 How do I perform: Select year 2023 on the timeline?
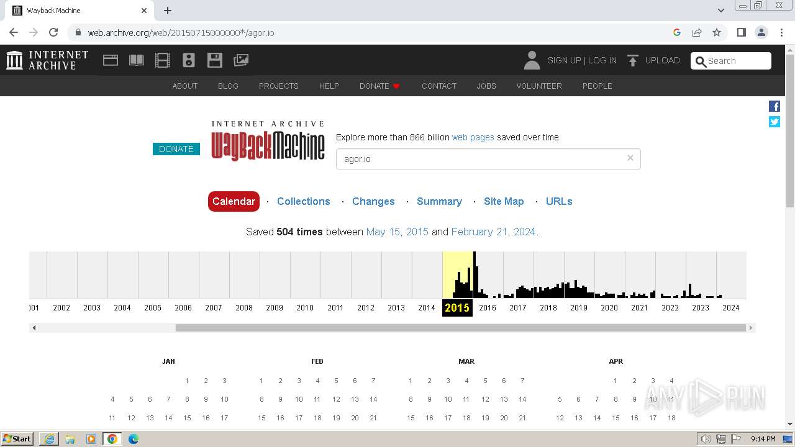(x=701, y=307)
